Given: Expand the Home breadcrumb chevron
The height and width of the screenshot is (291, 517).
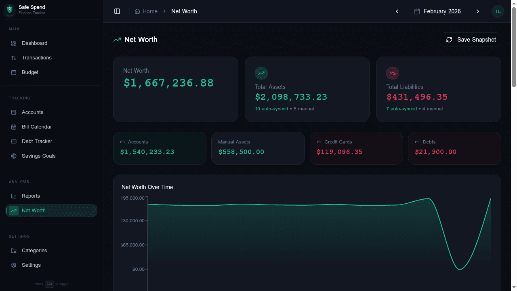Looking at the screenshot, I should (164, 11).
